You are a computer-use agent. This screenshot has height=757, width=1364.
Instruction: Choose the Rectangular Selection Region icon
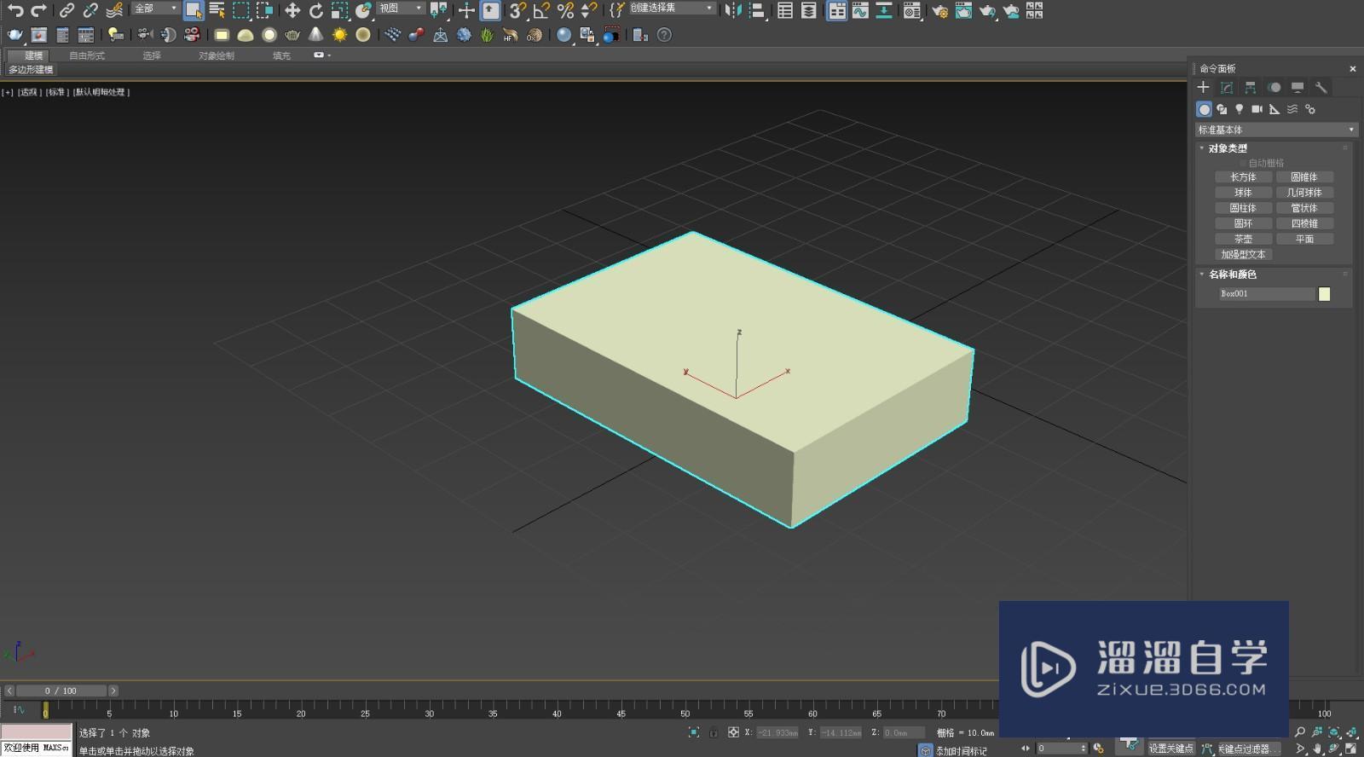click(240, 10)
